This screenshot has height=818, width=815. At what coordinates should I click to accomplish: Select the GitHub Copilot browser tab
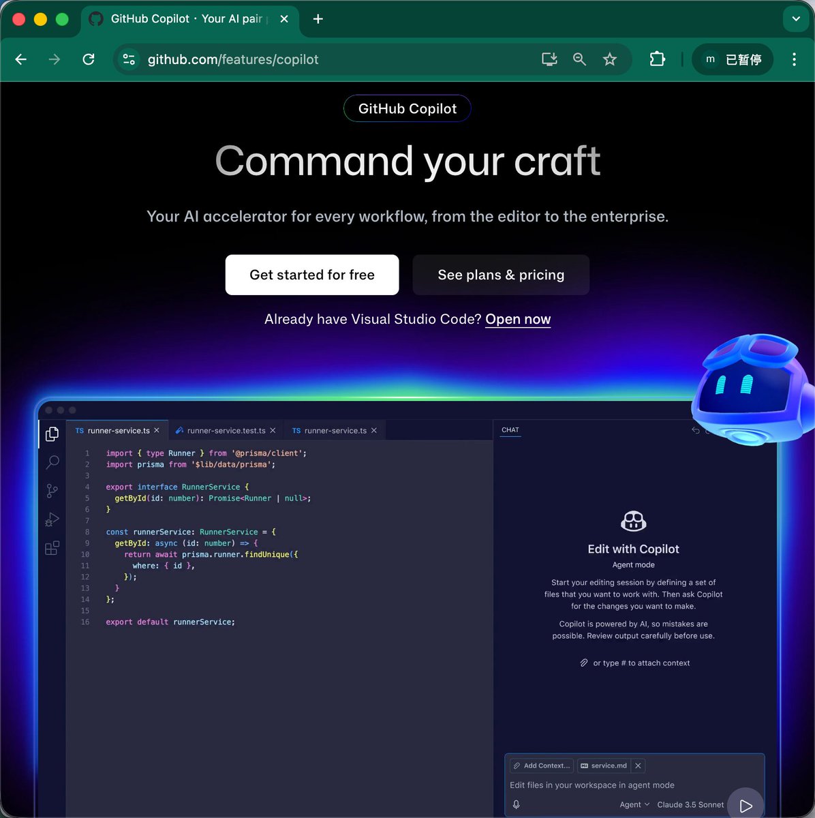point(191,19)
